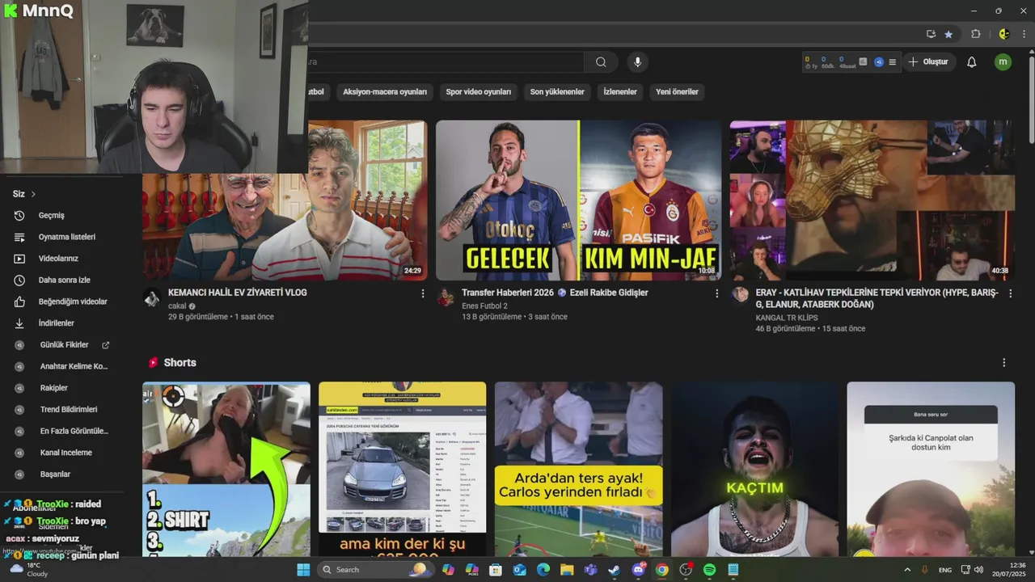Click KEMANCI HALİL EV ZİYARETİ VLOG title

click(238, 293)
